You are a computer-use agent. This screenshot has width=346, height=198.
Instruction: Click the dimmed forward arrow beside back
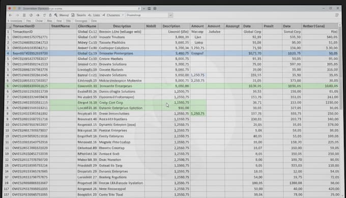[x=17, y=15]
